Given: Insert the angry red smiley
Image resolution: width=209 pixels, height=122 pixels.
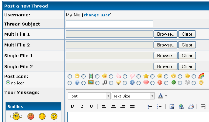Looking at the screenshot, I should point(31,116).
